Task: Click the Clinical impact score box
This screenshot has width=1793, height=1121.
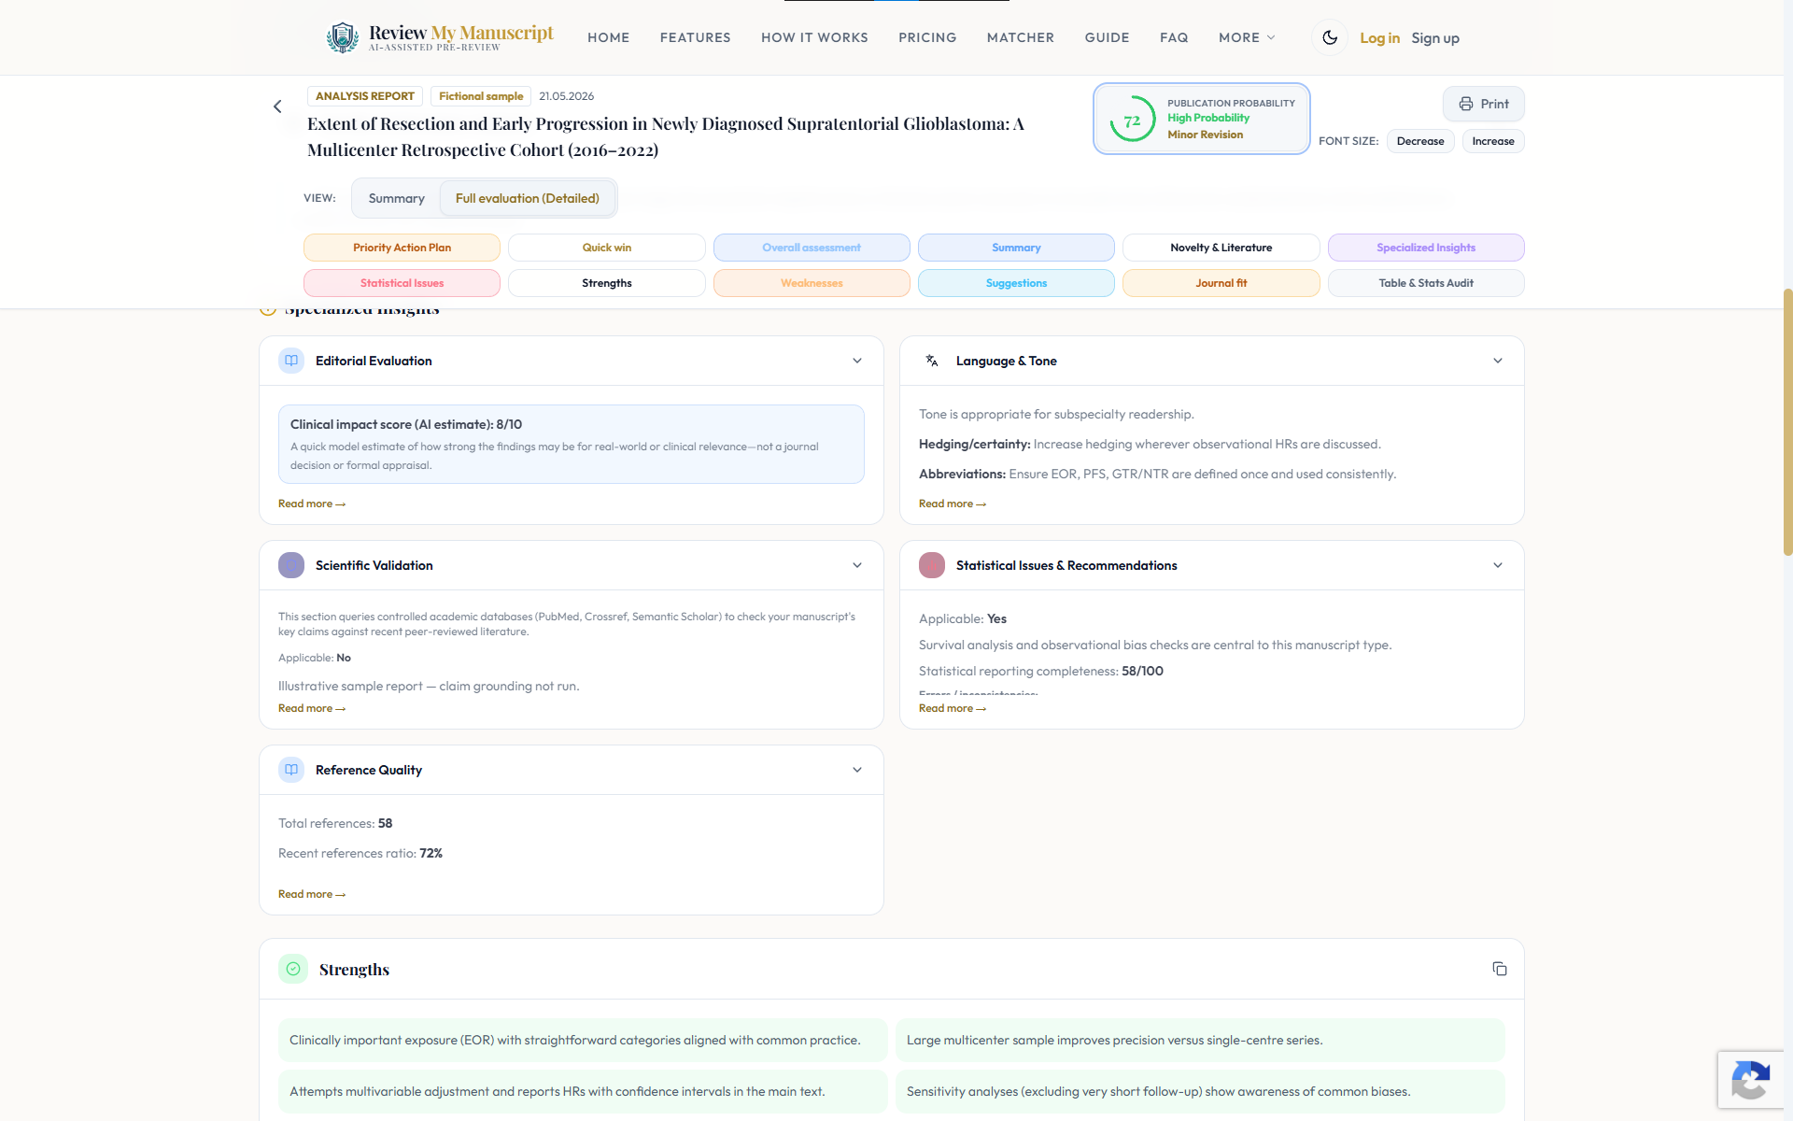Action: pos(572,444)
